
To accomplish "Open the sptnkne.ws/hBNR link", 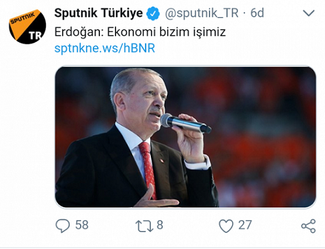I will pyautogui.click(x=104, y=48).
